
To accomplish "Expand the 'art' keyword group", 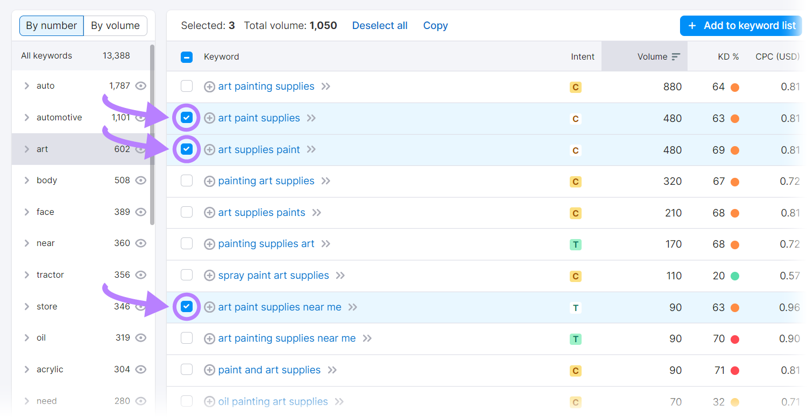I will point(26,148).
